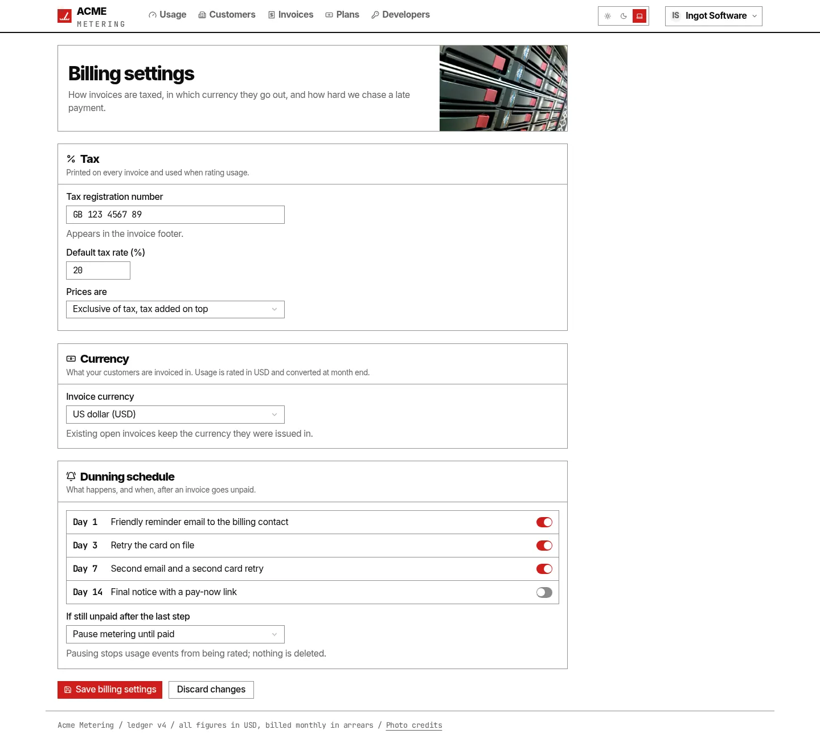This screenshot has width=820, height=738.
Task: Navigate to Invoices
Action: 290,15
